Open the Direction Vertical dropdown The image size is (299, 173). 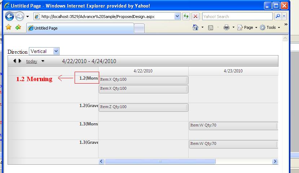[x=44, y=51]
